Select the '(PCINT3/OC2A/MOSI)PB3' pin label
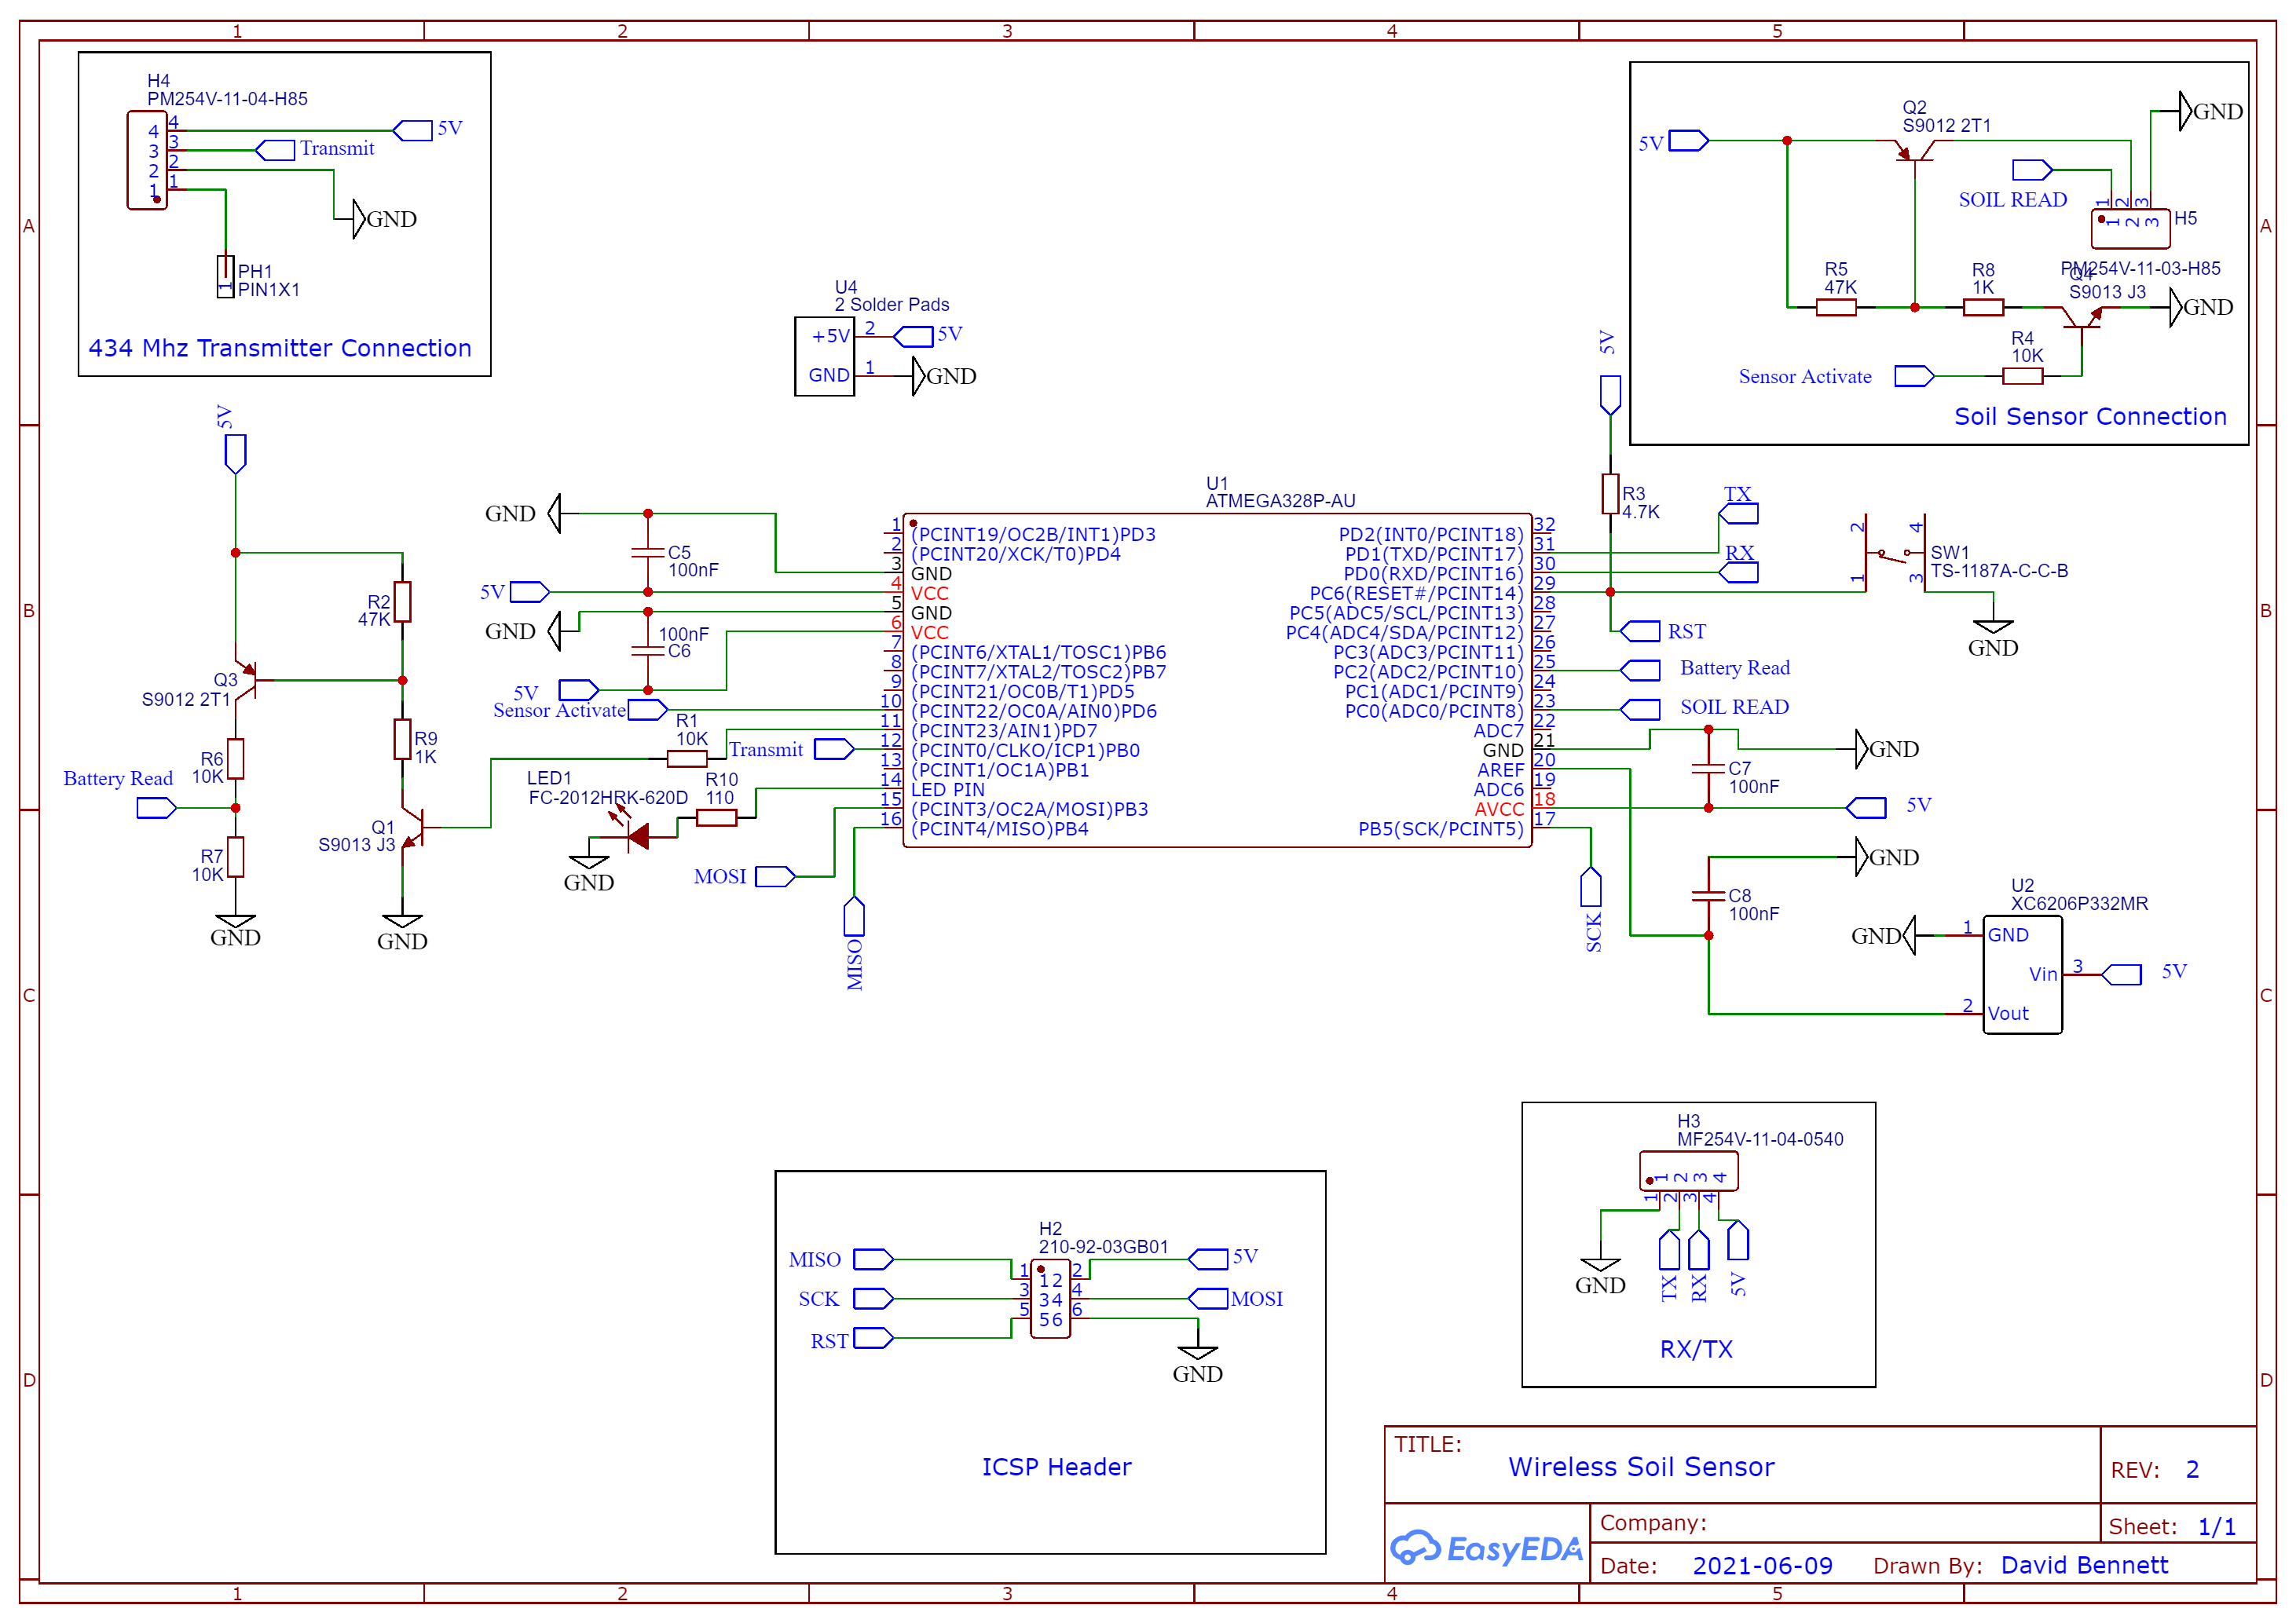Screen dimensions: 2296x1623 click(1029, 810)
